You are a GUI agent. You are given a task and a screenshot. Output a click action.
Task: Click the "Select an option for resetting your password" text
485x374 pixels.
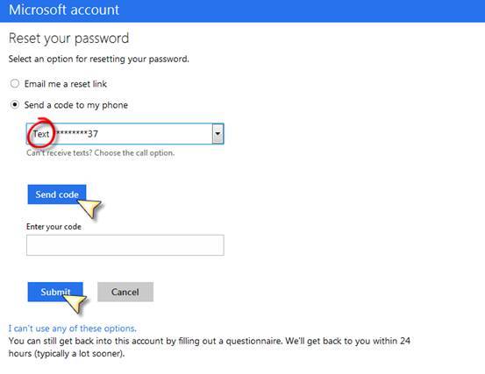(x=99, y=59)
